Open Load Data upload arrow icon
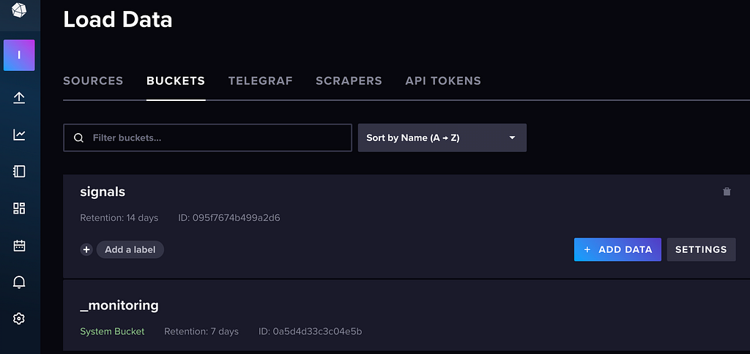Screen dimensions: 750x354 [x=19, y=98]
